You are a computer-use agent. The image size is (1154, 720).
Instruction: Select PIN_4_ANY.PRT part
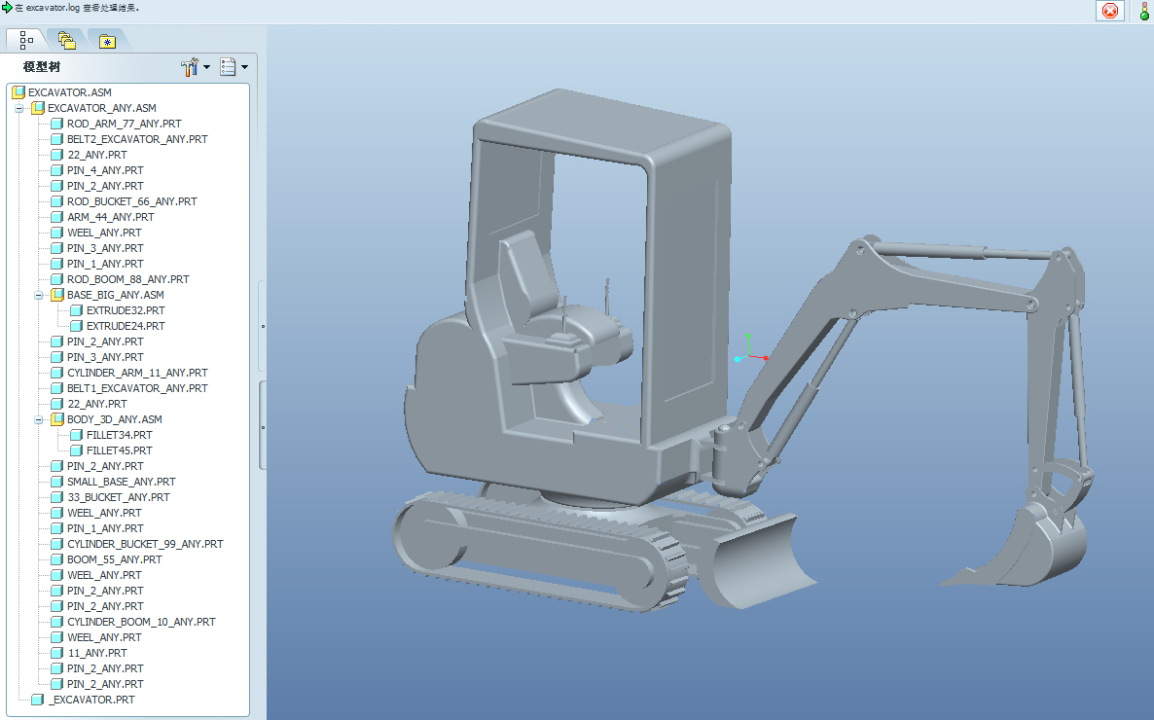[105, 170]
